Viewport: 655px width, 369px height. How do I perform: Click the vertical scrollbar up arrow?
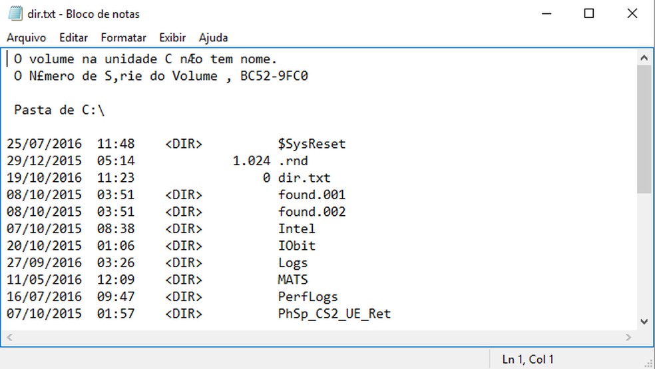644,58
